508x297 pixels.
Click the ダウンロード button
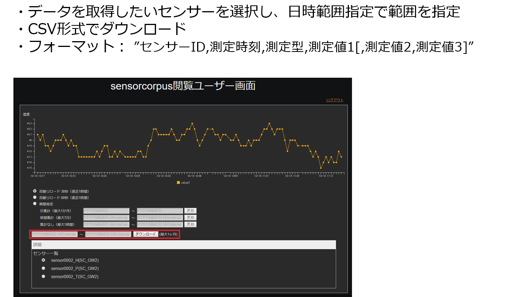point(146,234)
